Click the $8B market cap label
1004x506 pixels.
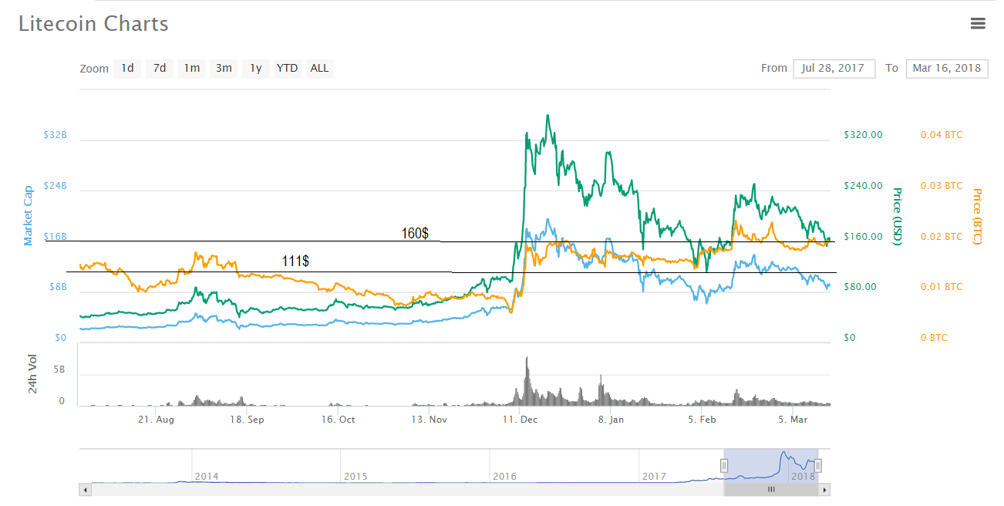tap(59, 287)
